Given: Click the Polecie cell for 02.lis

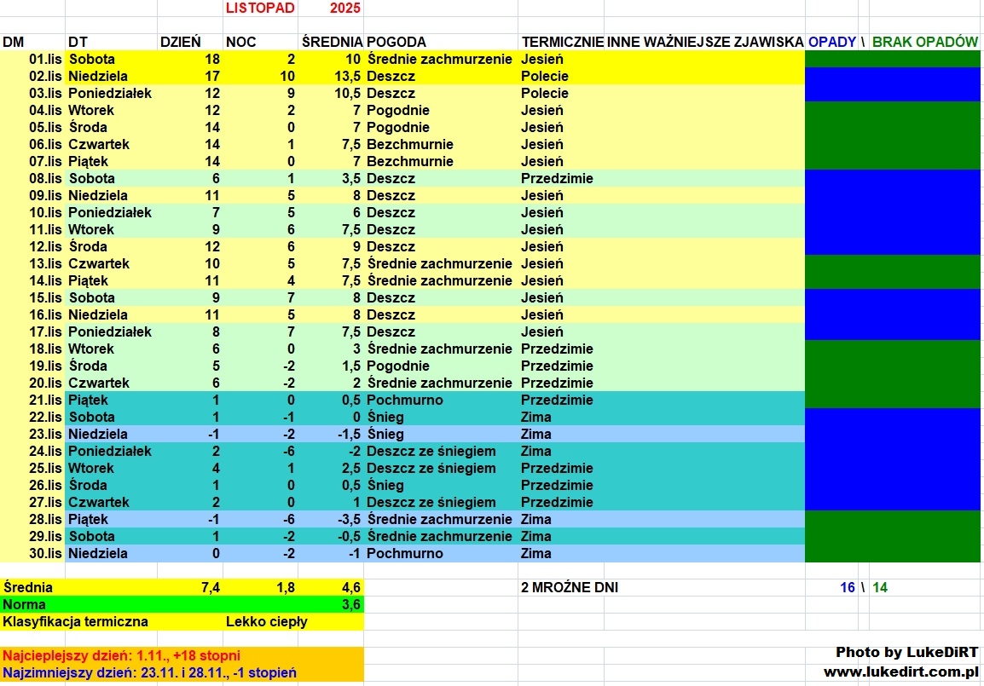Looking at the screenshot, I should click(x=545, y=76).
